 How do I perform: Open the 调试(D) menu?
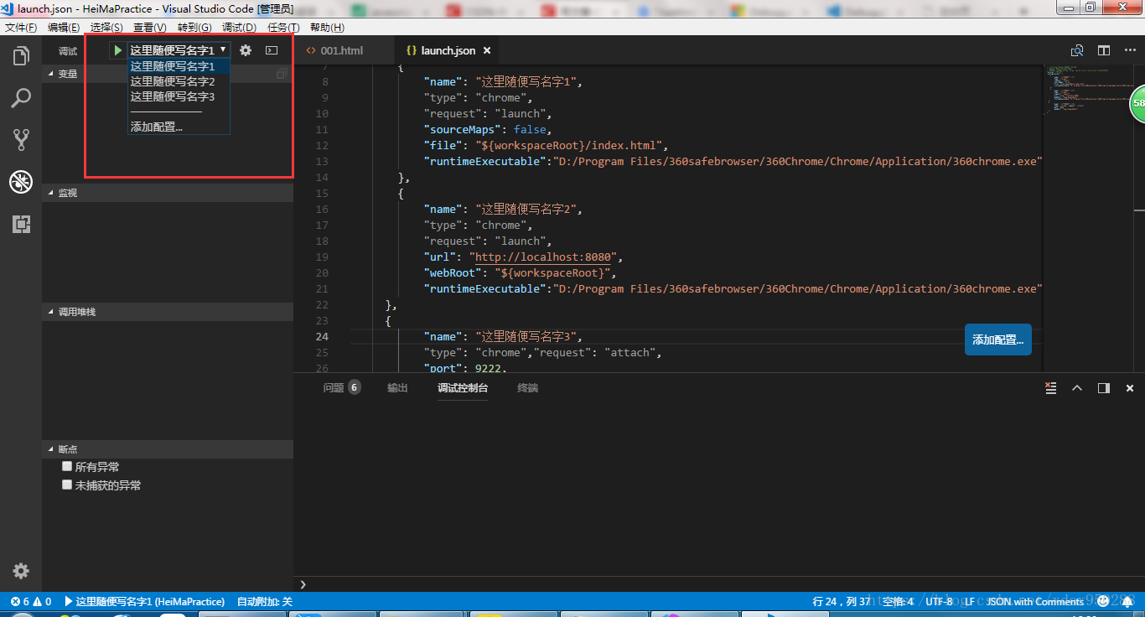tap(239, 28)
